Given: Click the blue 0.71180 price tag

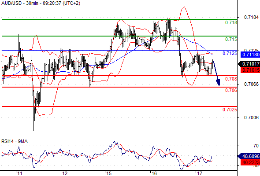Looking at the screenshot, I should pyautogui.click(x=250, y=55).
